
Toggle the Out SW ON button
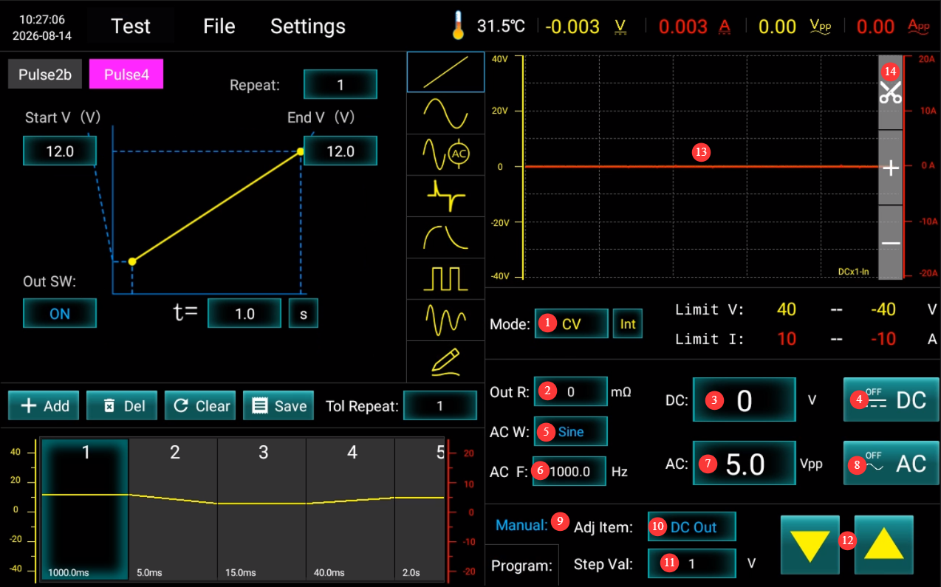(x=60, y=313)
